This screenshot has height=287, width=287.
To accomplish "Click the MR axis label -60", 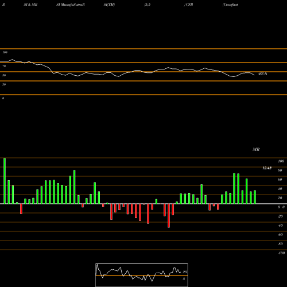I will coord(280,235).
